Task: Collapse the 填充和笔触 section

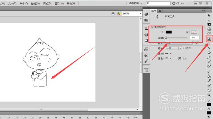Action: coord(152,27)
